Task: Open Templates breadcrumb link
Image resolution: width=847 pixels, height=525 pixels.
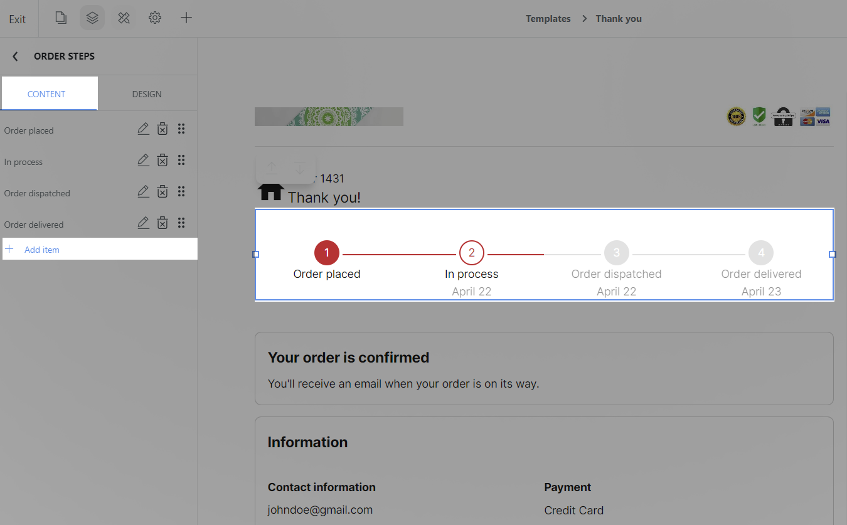Action: pyautogui.click(x=548, y=19)
